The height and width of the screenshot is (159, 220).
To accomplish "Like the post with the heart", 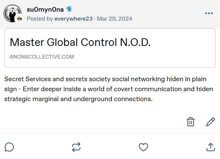I will tap(143, 147).
